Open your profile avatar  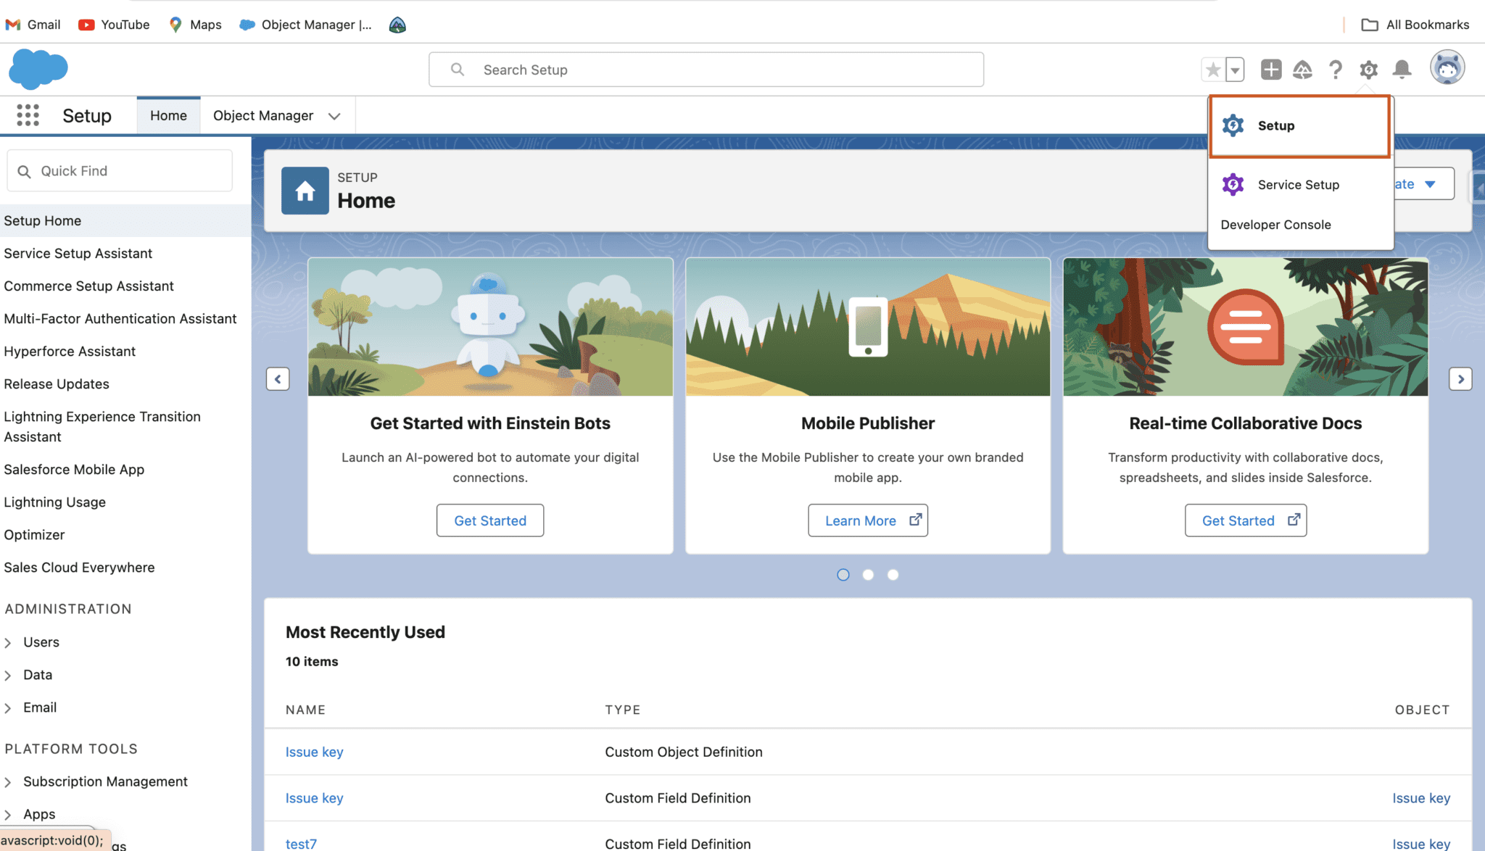[1447, 68]
